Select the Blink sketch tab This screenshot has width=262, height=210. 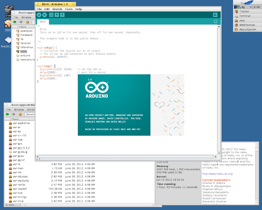[43, 21]
